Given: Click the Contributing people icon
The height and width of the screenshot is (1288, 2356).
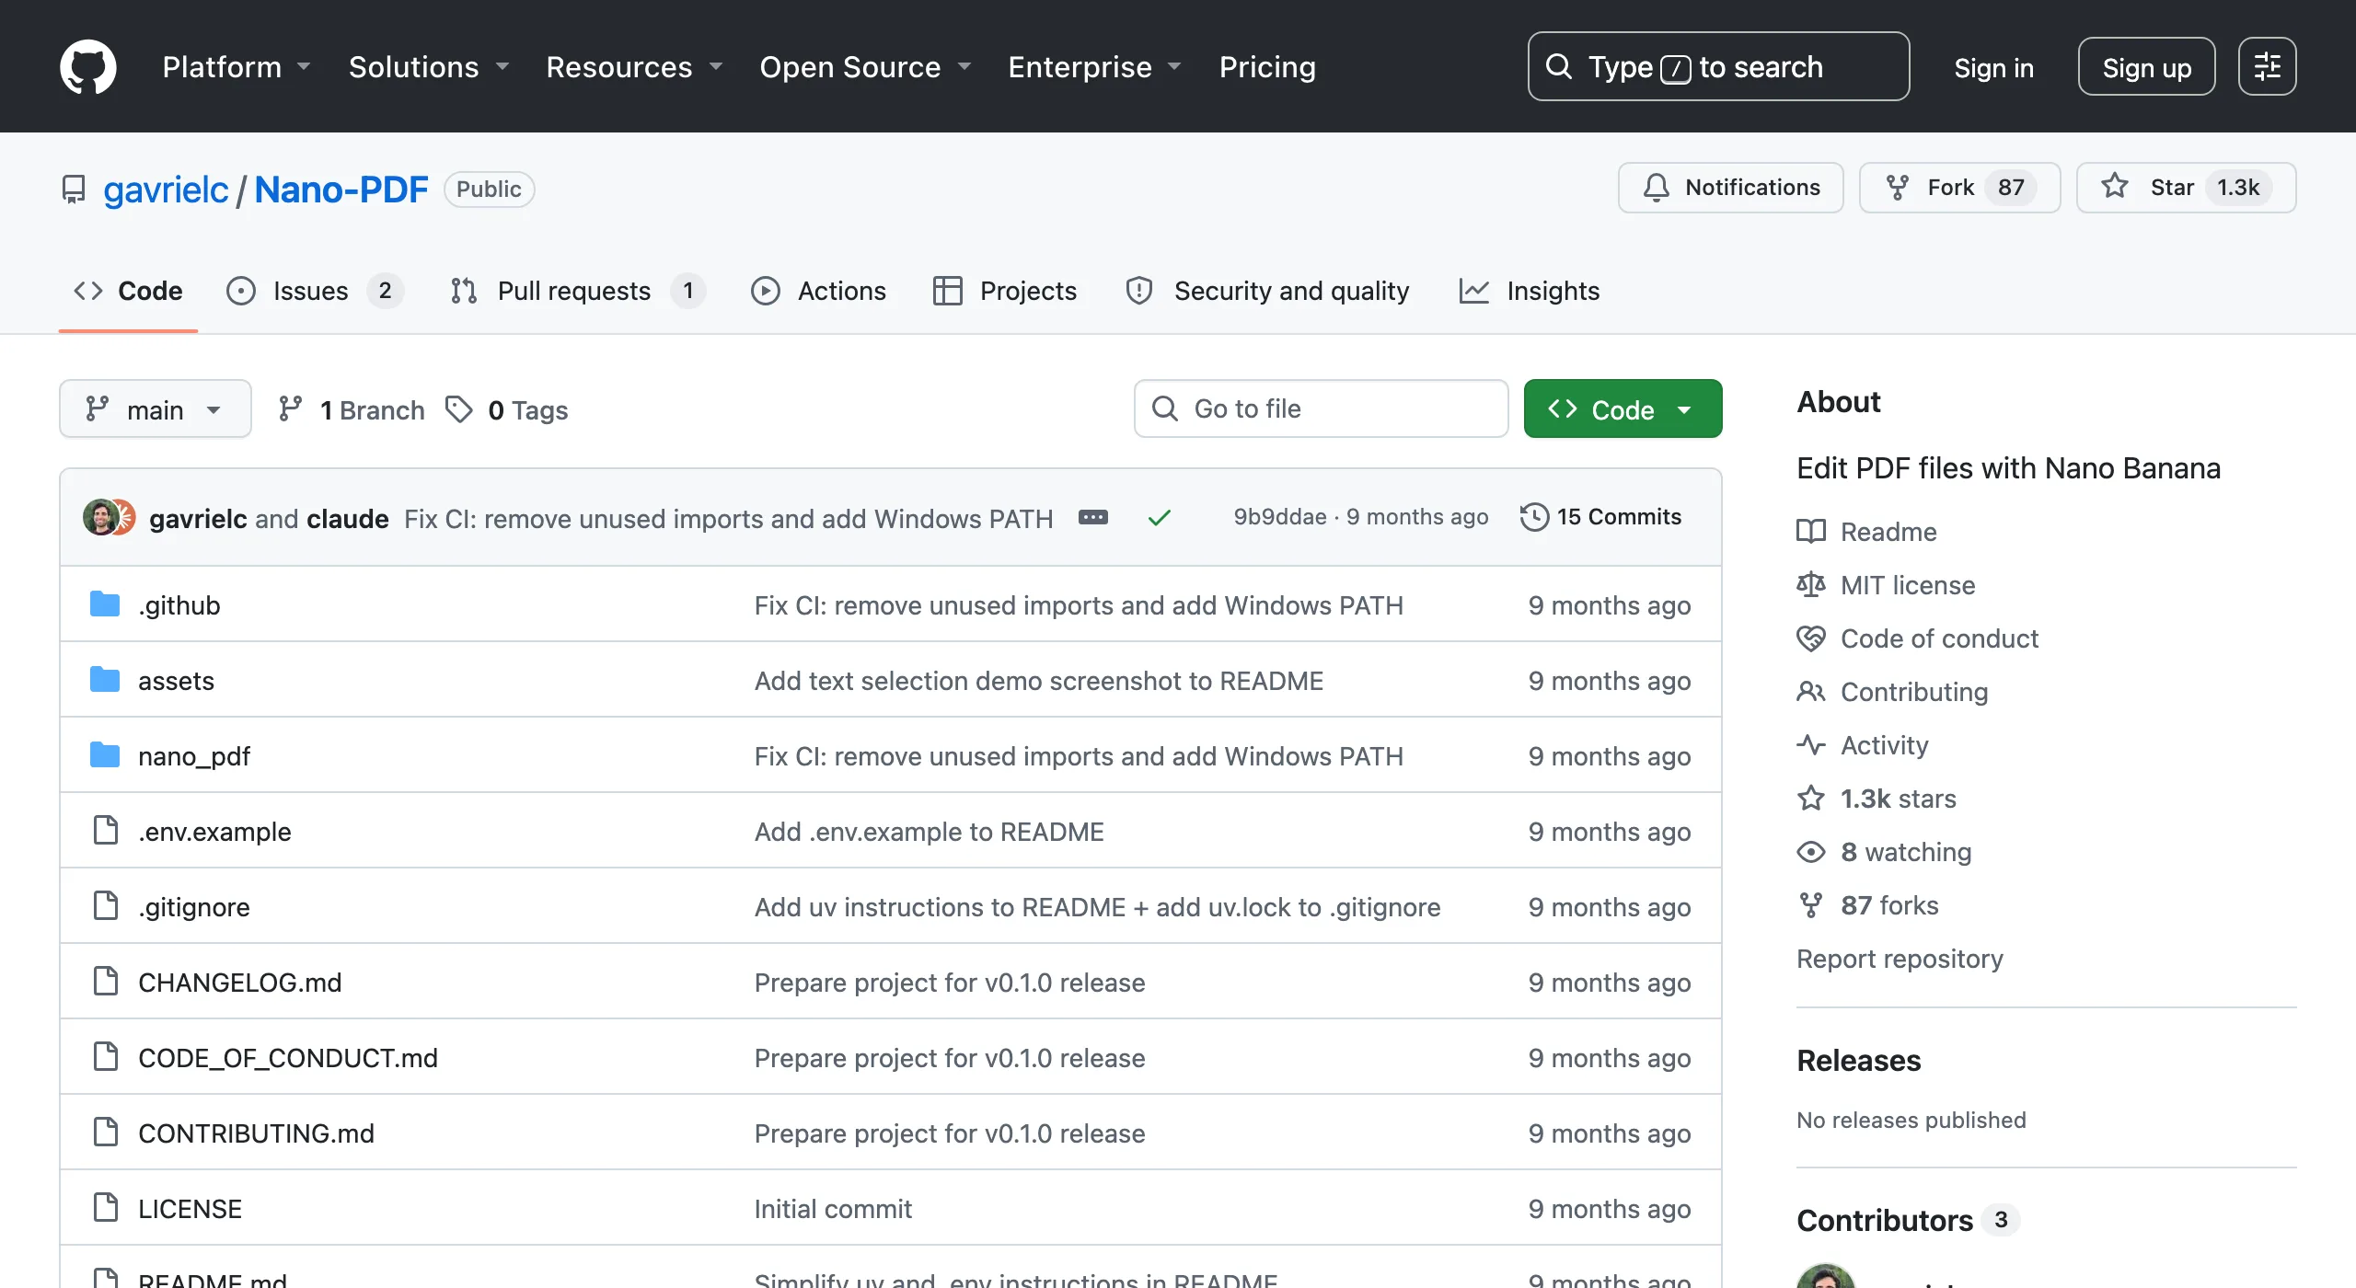Looking at the screenshot, I should point(1811,692).
